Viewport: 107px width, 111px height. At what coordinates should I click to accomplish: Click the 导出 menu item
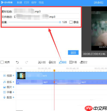[41, 2]
